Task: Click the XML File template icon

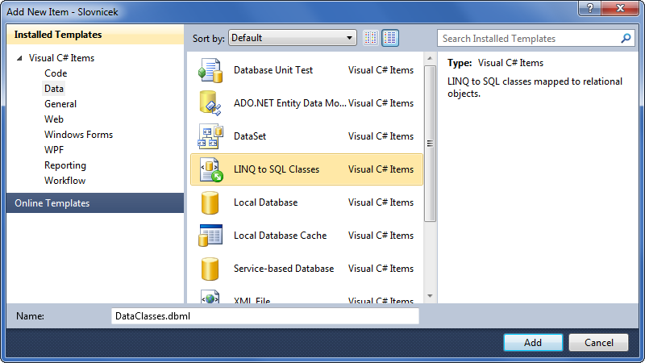Action: click(210, 297)
